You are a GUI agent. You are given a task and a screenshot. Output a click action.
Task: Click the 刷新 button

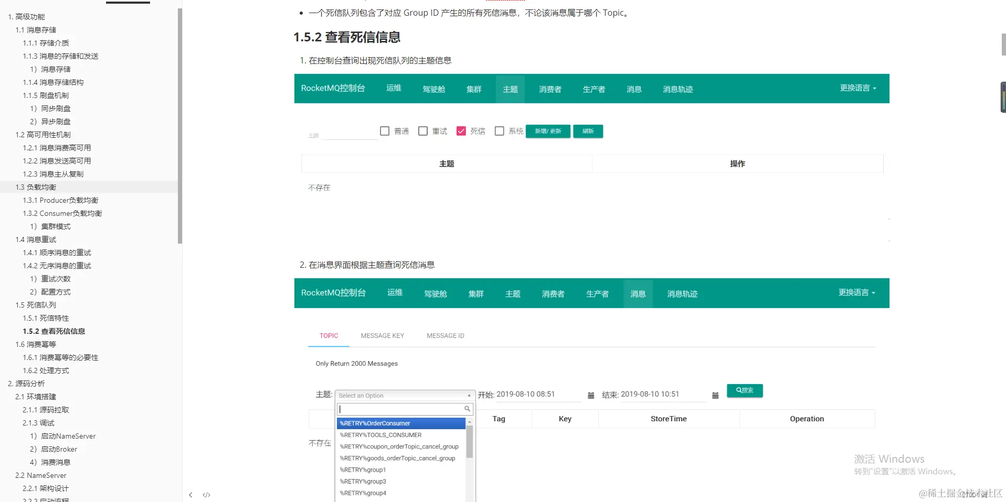pyautogui.click(x=588, y=131)
